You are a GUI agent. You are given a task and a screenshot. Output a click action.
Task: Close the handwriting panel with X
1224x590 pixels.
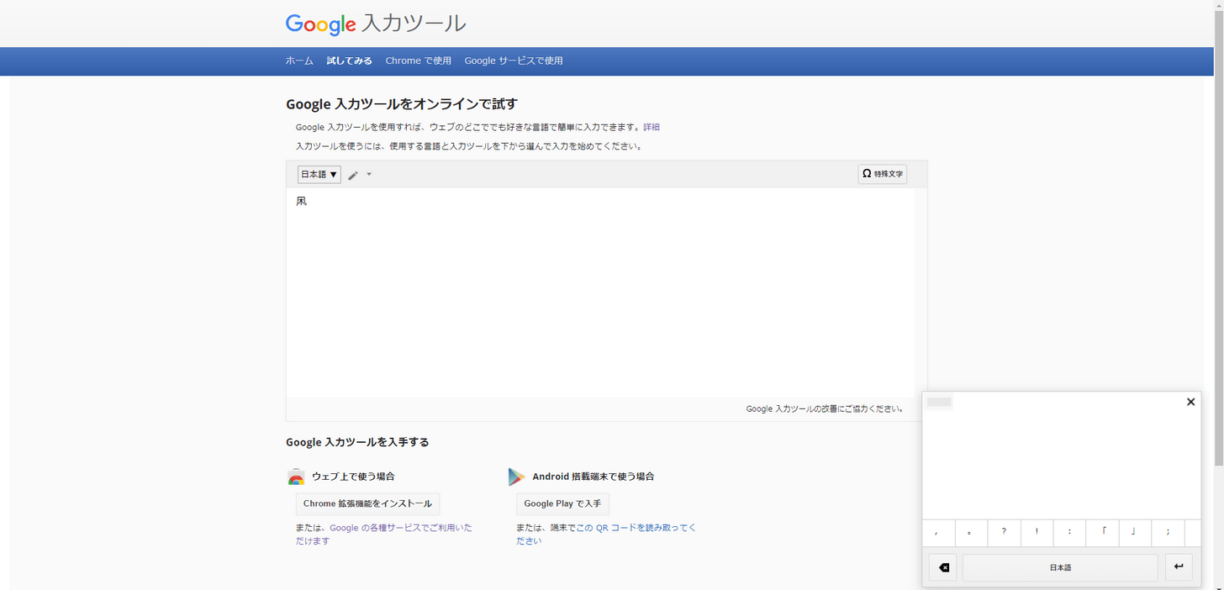pyautogui.click(x=1190, y=402)
